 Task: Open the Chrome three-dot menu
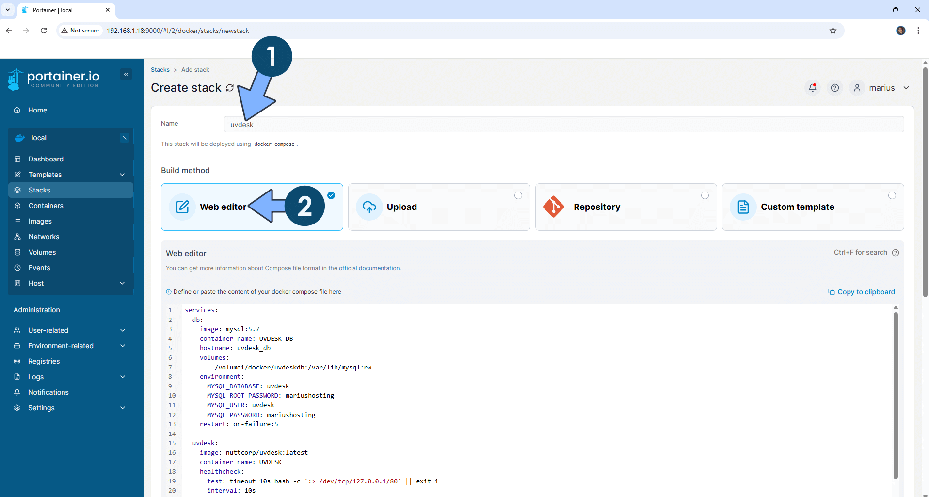click(x=918, y=31)
